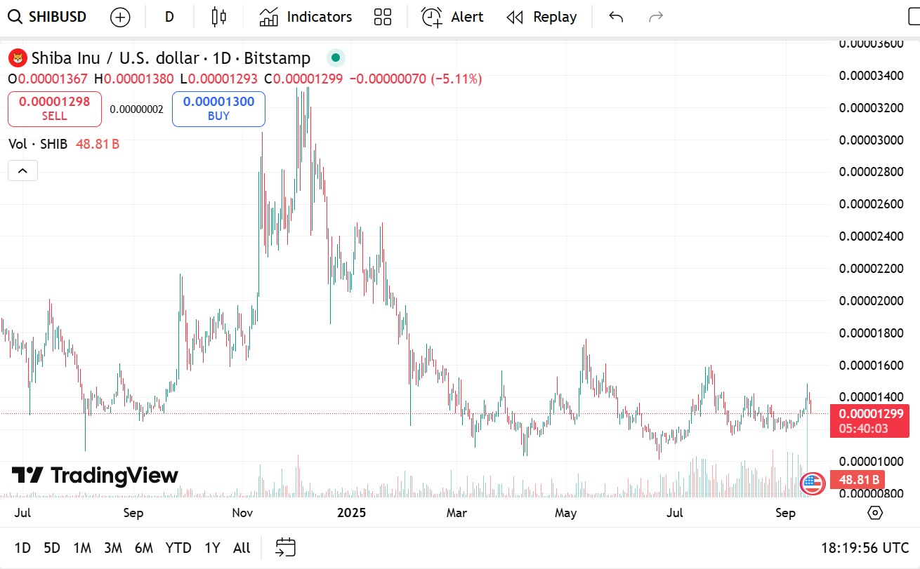Click the Shiba Inu coin logo

click(18, 58)
